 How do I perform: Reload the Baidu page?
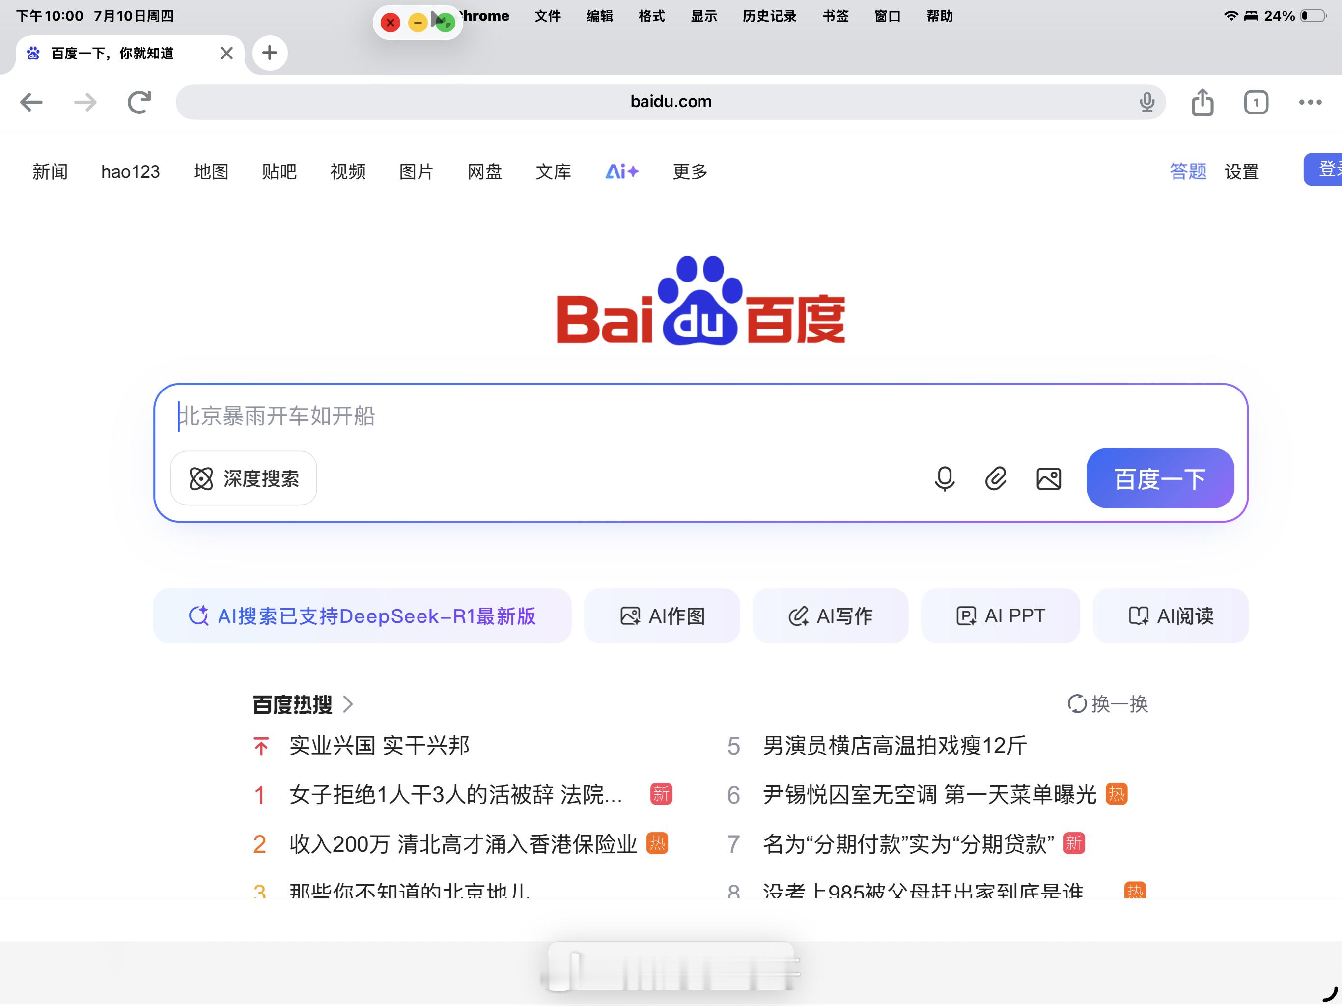[139, 102]
